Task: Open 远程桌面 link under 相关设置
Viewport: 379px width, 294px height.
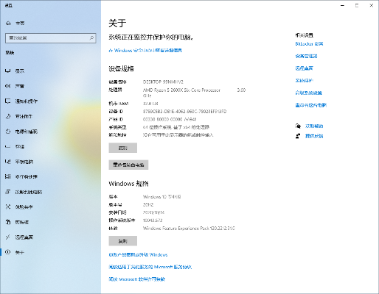Action: tap(305, 68)
